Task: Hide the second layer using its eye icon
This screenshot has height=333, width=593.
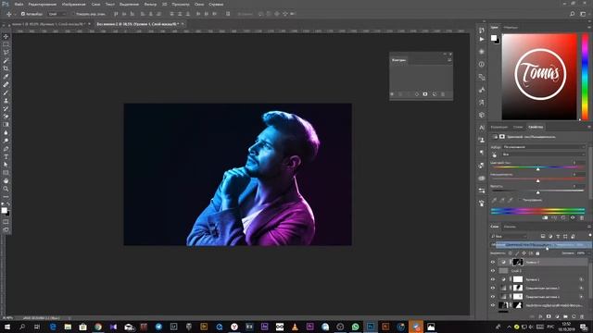Action: [493, 271]
